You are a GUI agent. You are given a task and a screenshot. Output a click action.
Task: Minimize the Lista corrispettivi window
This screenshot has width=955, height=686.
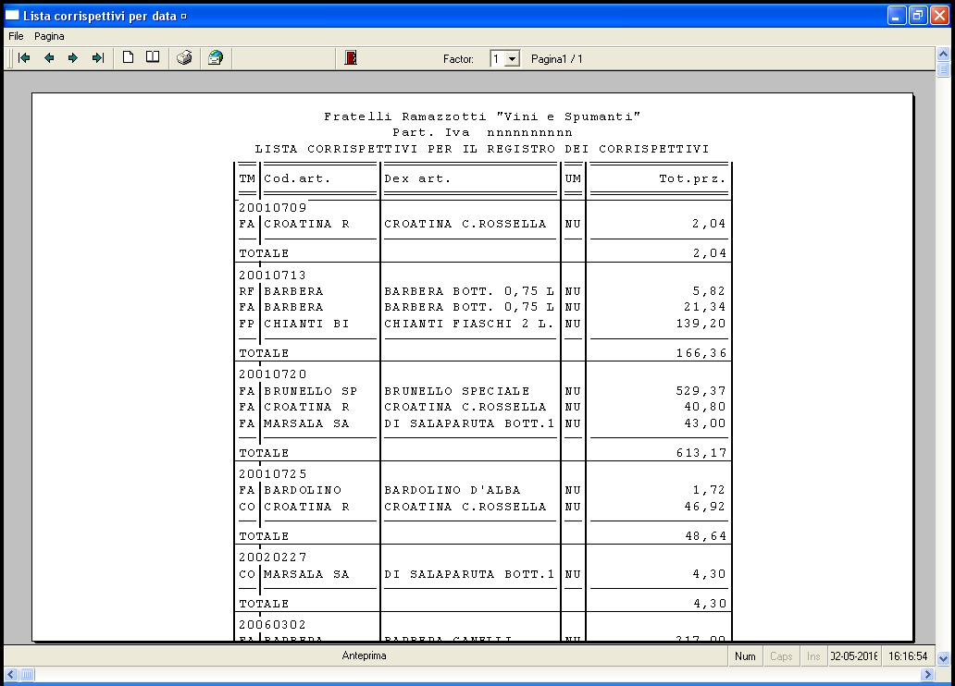click(896, 15)
